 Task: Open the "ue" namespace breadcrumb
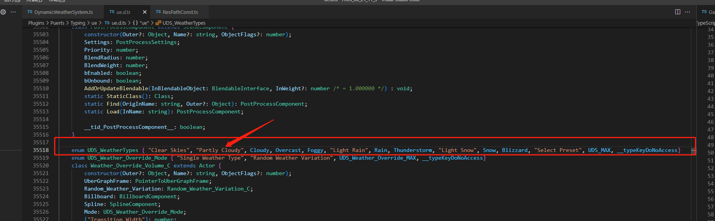point(141,23)
